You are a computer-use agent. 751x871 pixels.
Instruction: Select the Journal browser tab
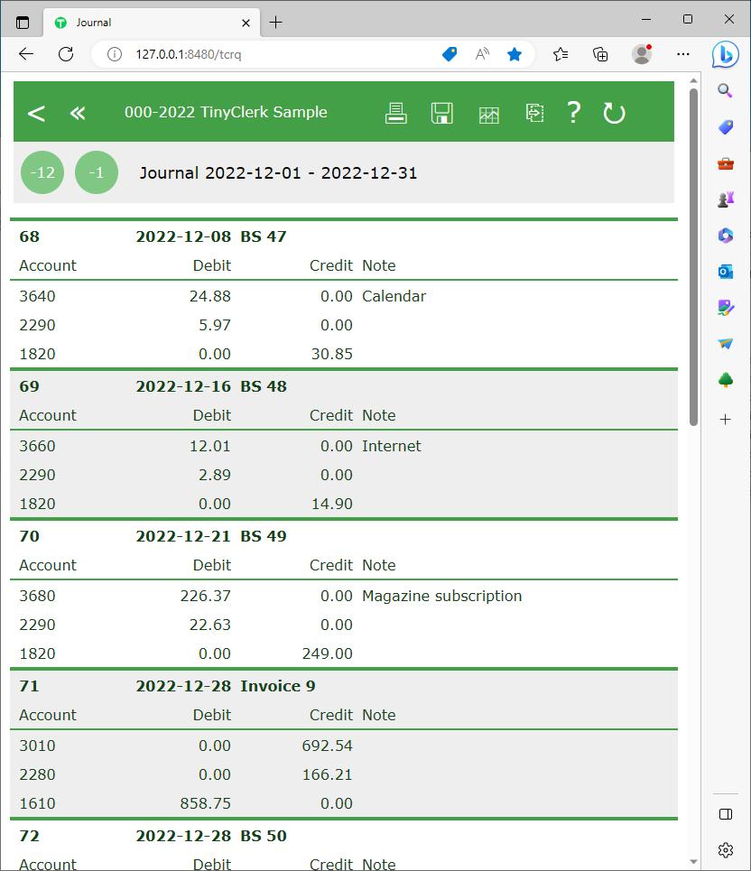(x=144, y=23)
